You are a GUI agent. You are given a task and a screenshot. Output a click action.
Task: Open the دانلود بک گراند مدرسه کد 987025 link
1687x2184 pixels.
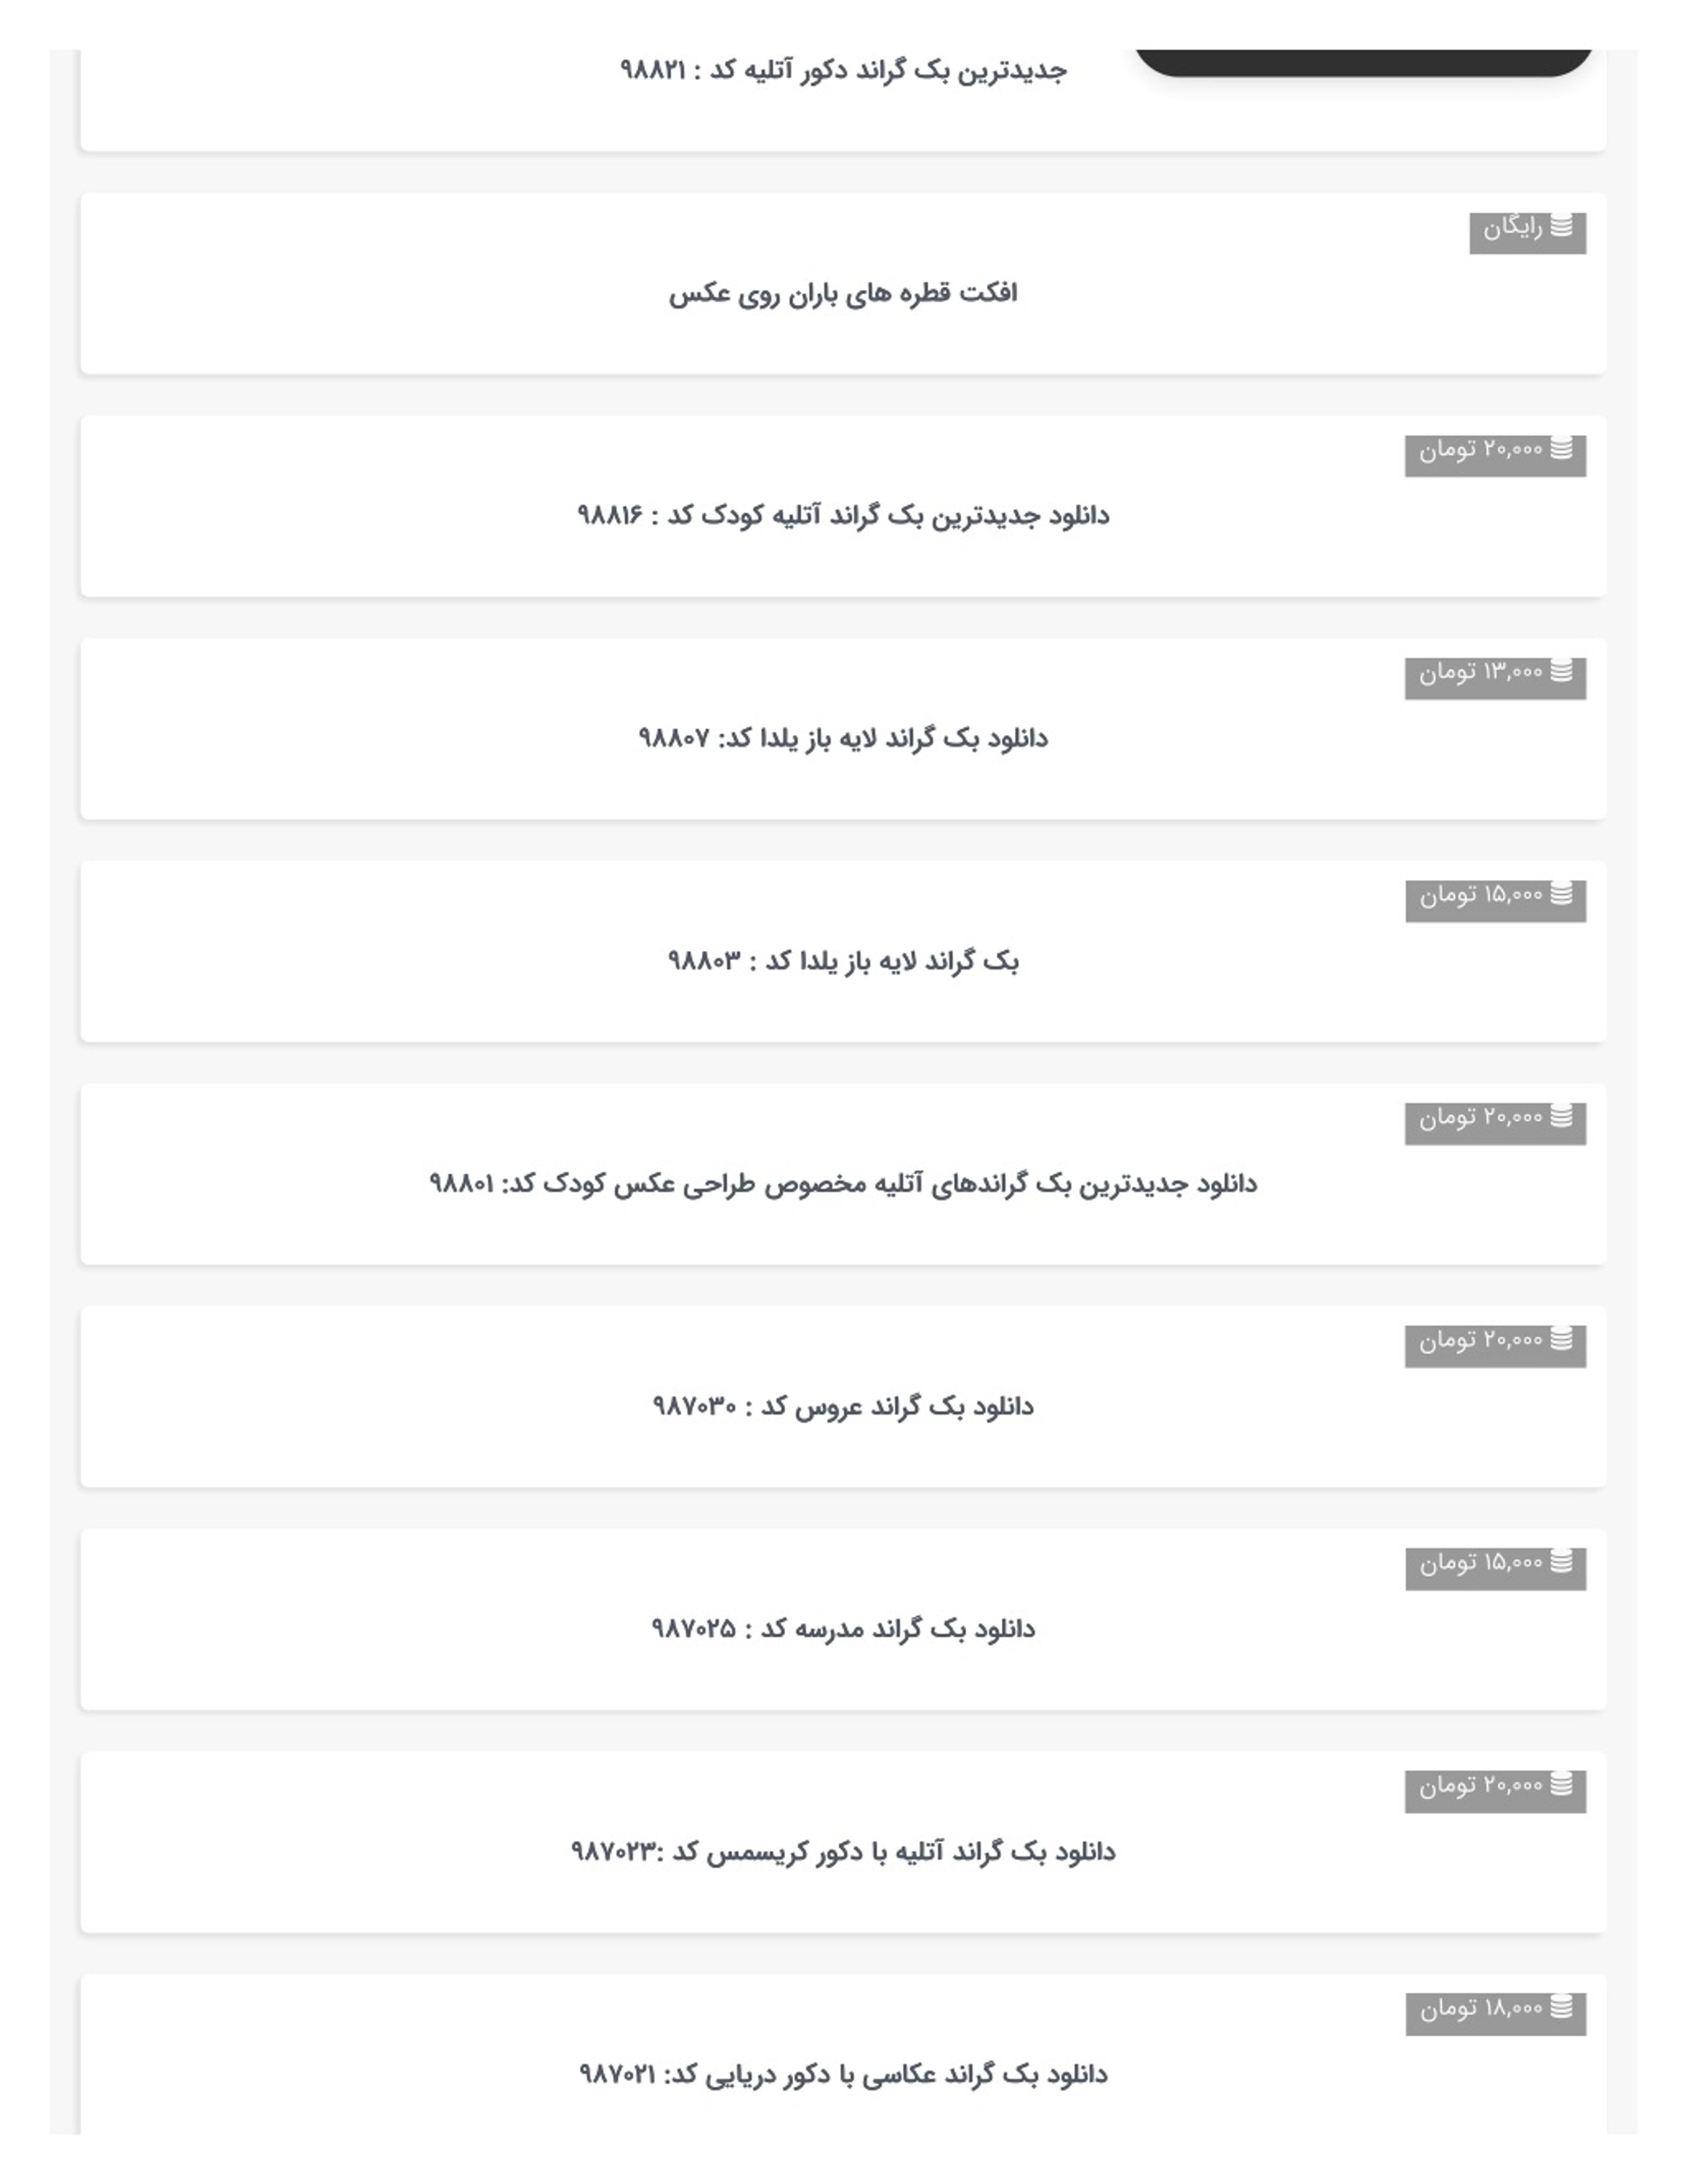point(842,1629)
